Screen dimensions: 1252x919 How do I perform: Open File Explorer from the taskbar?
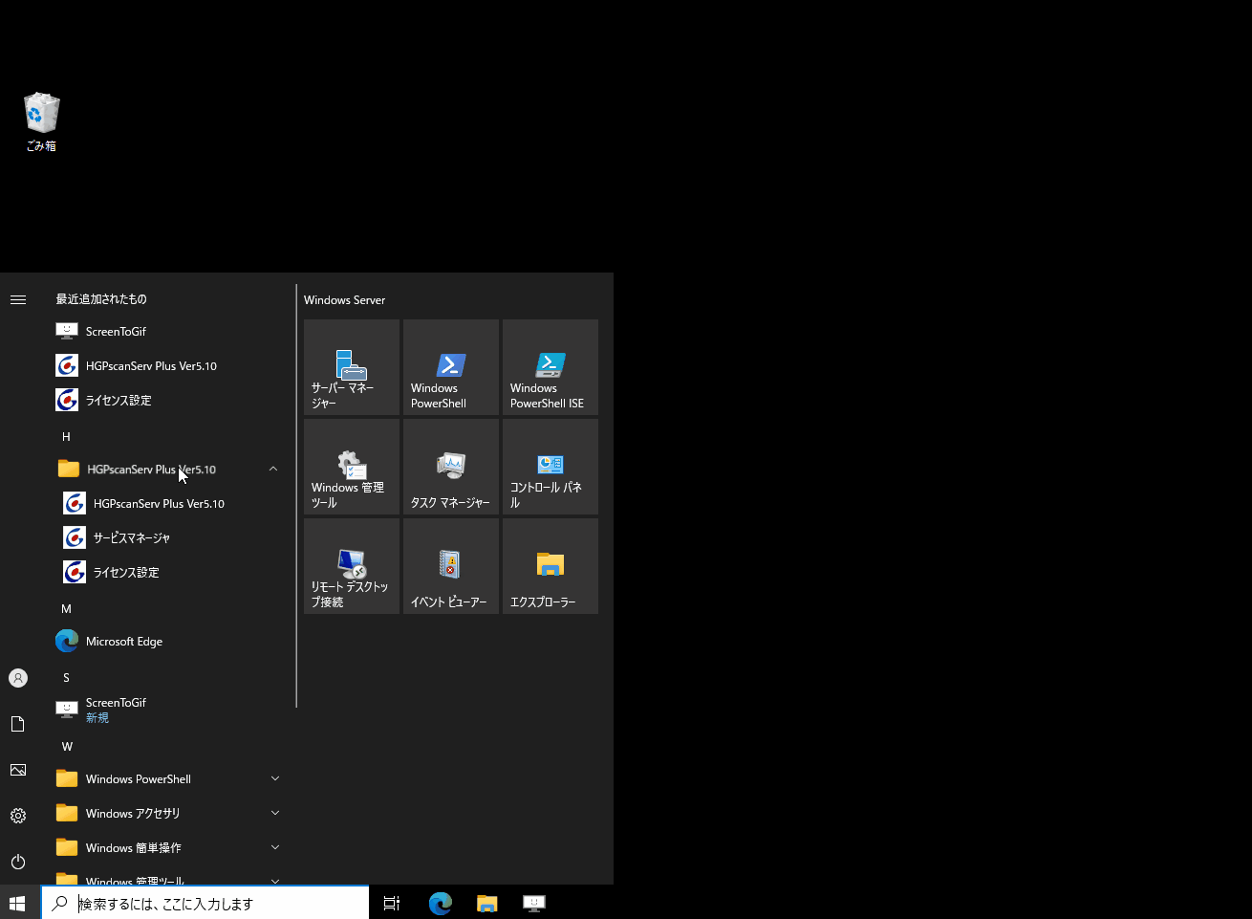(x=487, y=903)
